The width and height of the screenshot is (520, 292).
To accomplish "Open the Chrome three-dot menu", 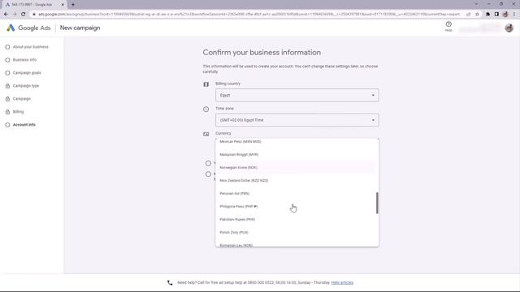I will point(514,15).
